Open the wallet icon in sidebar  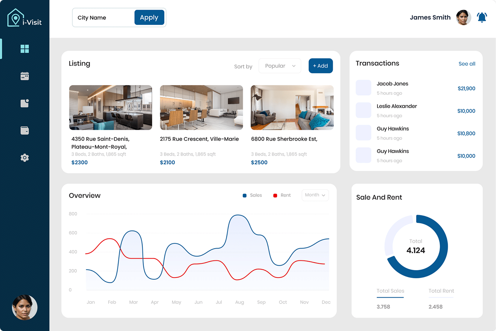point(25,130)
